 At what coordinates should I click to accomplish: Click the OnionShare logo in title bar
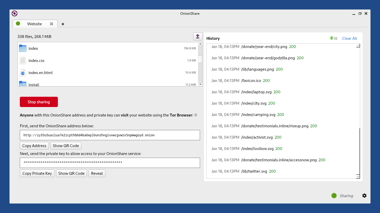[x=15, y=13]
